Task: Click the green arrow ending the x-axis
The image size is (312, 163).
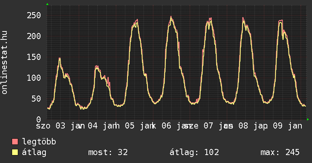Action: point(308,119)
